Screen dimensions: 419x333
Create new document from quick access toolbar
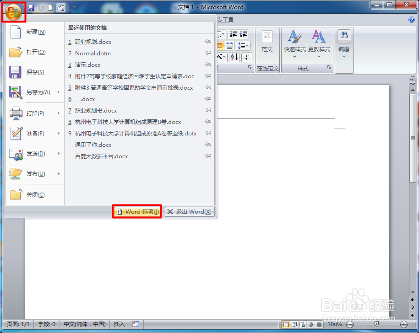point(50,8)
